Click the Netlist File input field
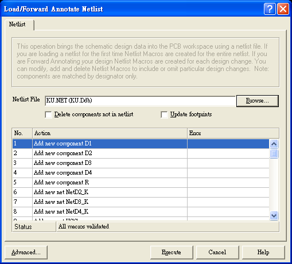Screen dimensions: 292x264 pos(140,101)
